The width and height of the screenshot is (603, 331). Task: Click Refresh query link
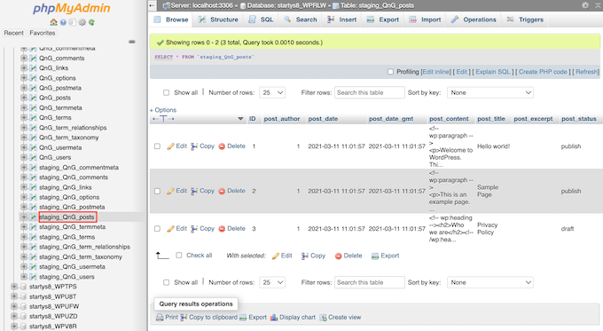pos(586,72)
